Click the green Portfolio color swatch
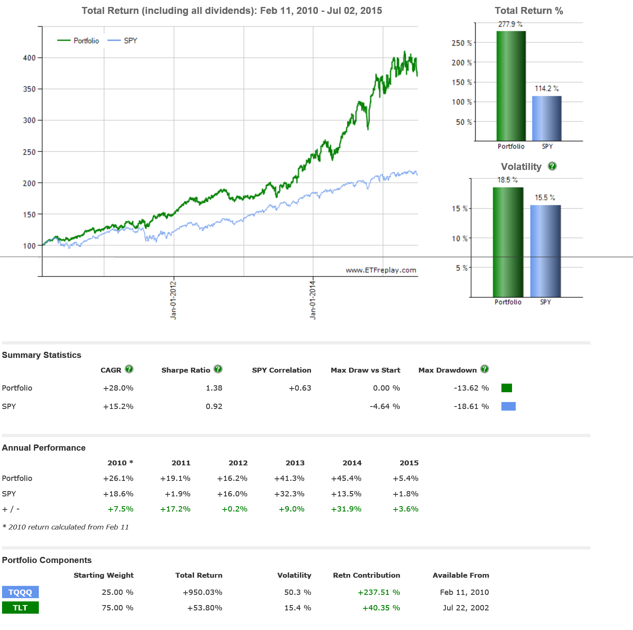 (x=507, y=388)
